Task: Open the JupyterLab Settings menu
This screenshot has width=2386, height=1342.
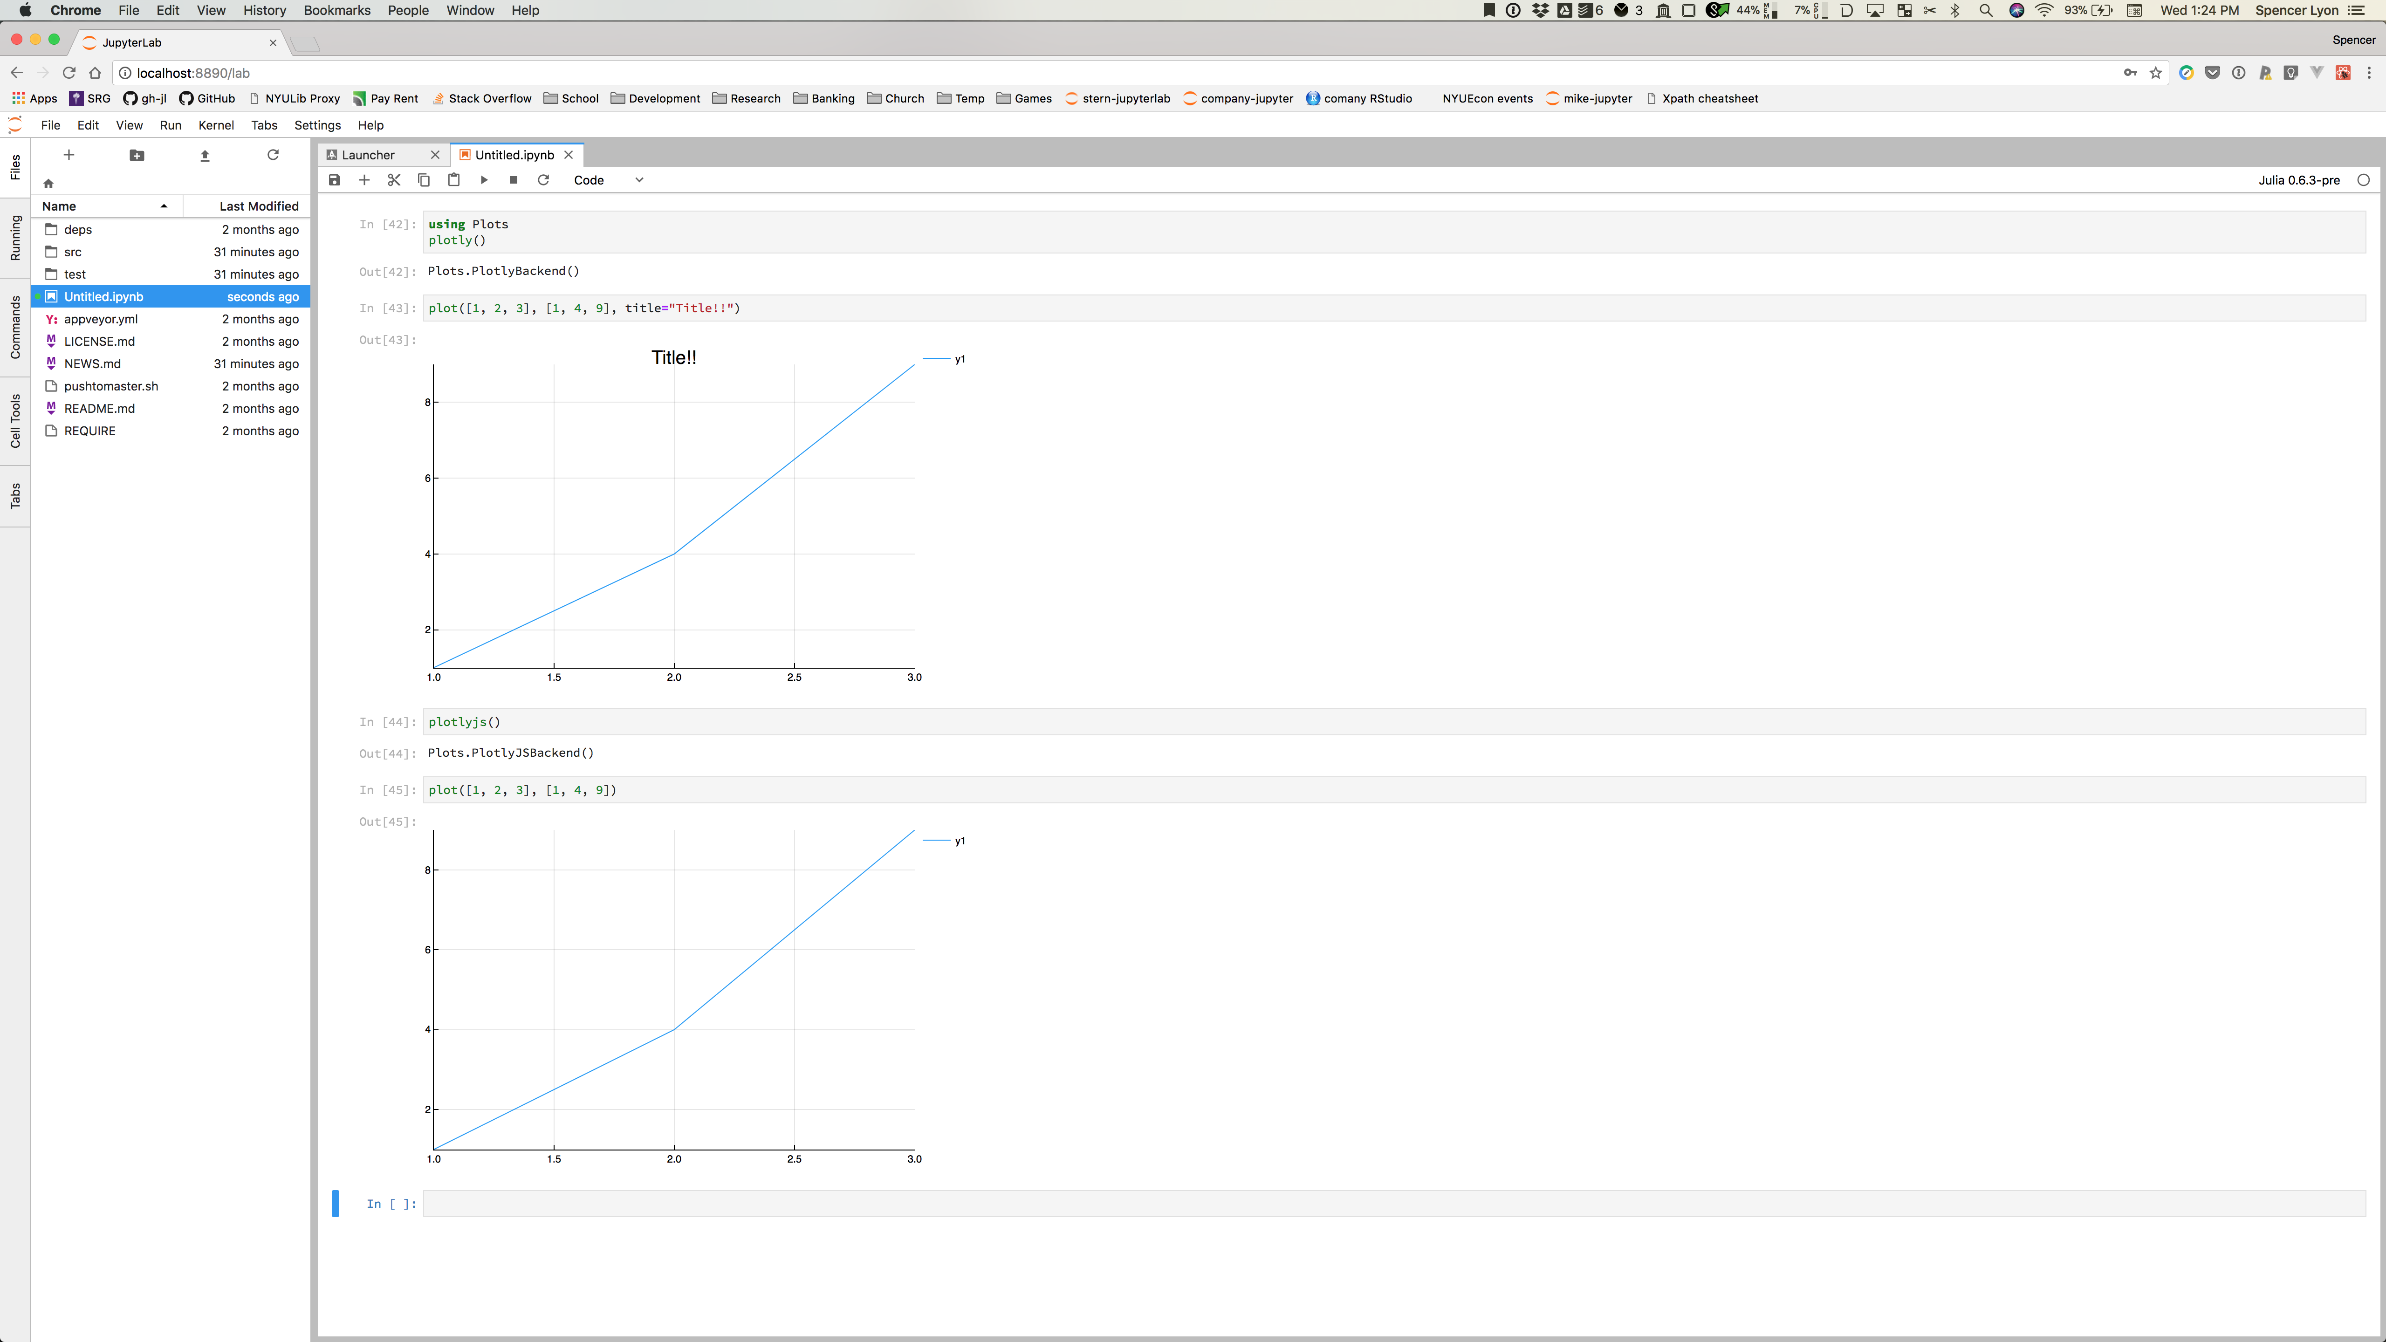Action: tap(318, 125)
